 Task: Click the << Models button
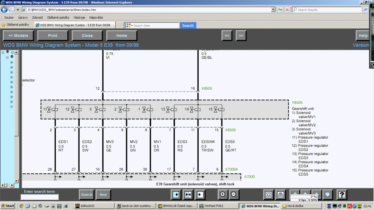18,35
